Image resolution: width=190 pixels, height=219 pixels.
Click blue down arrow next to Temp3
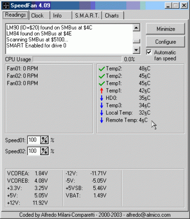(102, 105)
